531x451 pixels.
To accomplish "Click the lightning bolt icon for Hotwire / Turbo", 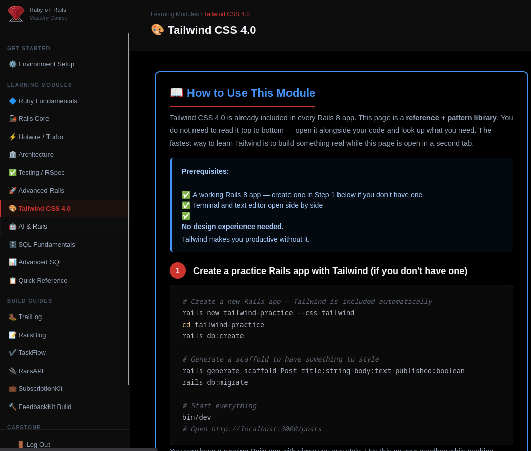I will tap(13, 137).
